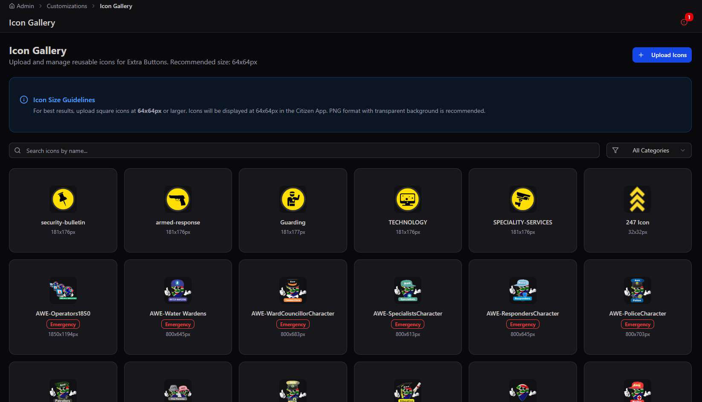
Task: Select the AWE-RespondersCharacter icon image
Action: (x=523, y=290)
